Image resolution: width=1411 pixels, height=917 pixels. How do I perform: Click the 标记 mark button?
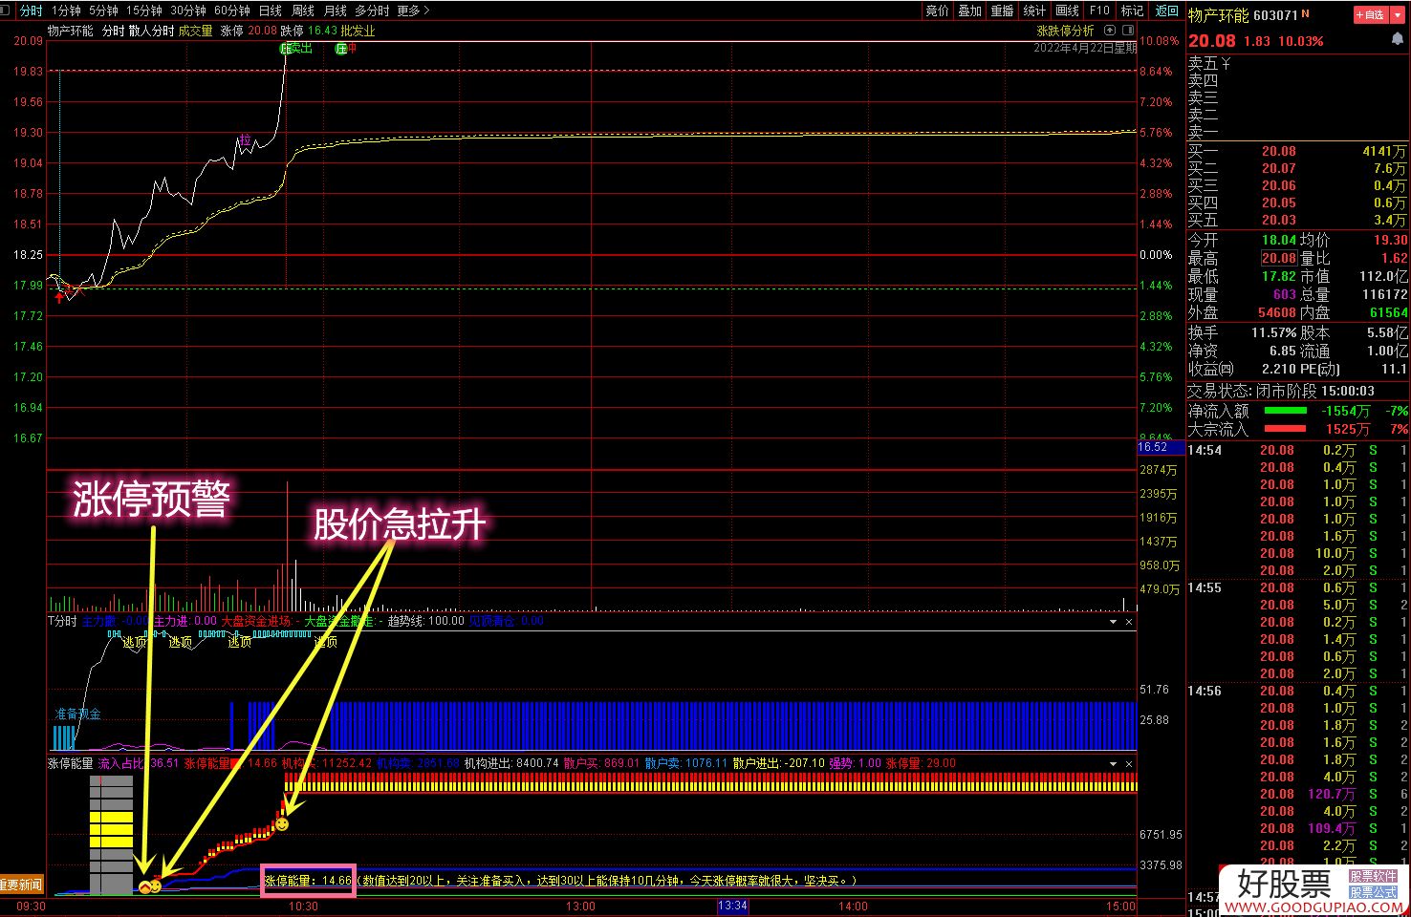coord(1132,11)
